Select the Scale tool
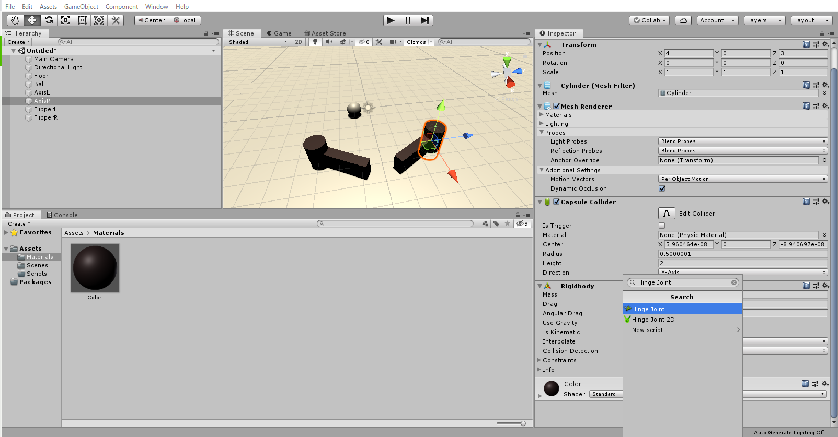Screen dimensions: 838x437 (x=65, y=20)
